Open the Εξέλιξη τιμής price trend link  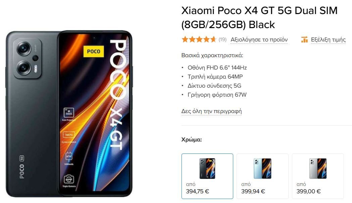click(x=328, y=39)
